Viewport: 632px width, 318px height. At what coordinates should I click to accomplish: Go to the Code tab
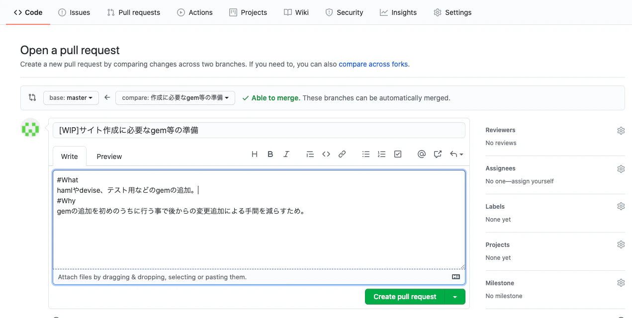coord(28,12)
